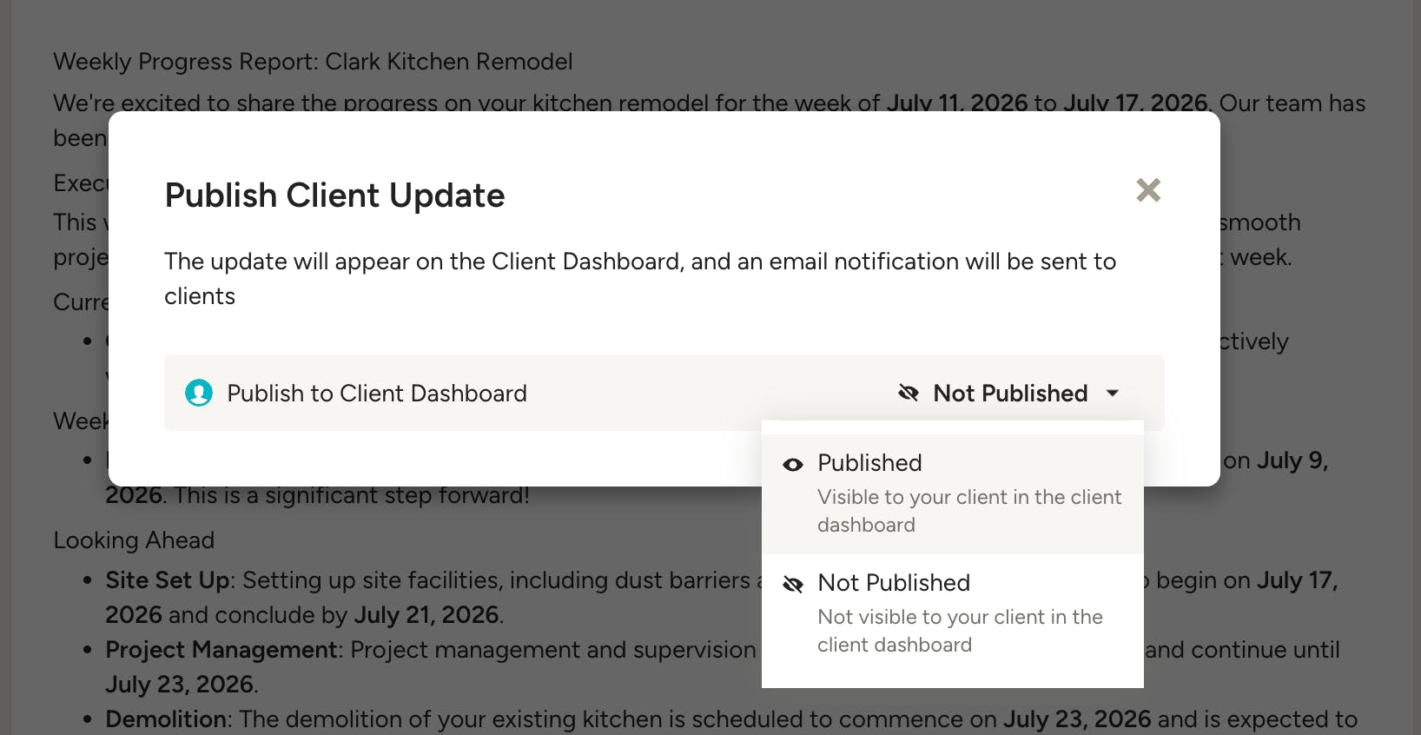Click the Publish Client Update dialog heading
1421x735 pixels.
tap(334, 195)
